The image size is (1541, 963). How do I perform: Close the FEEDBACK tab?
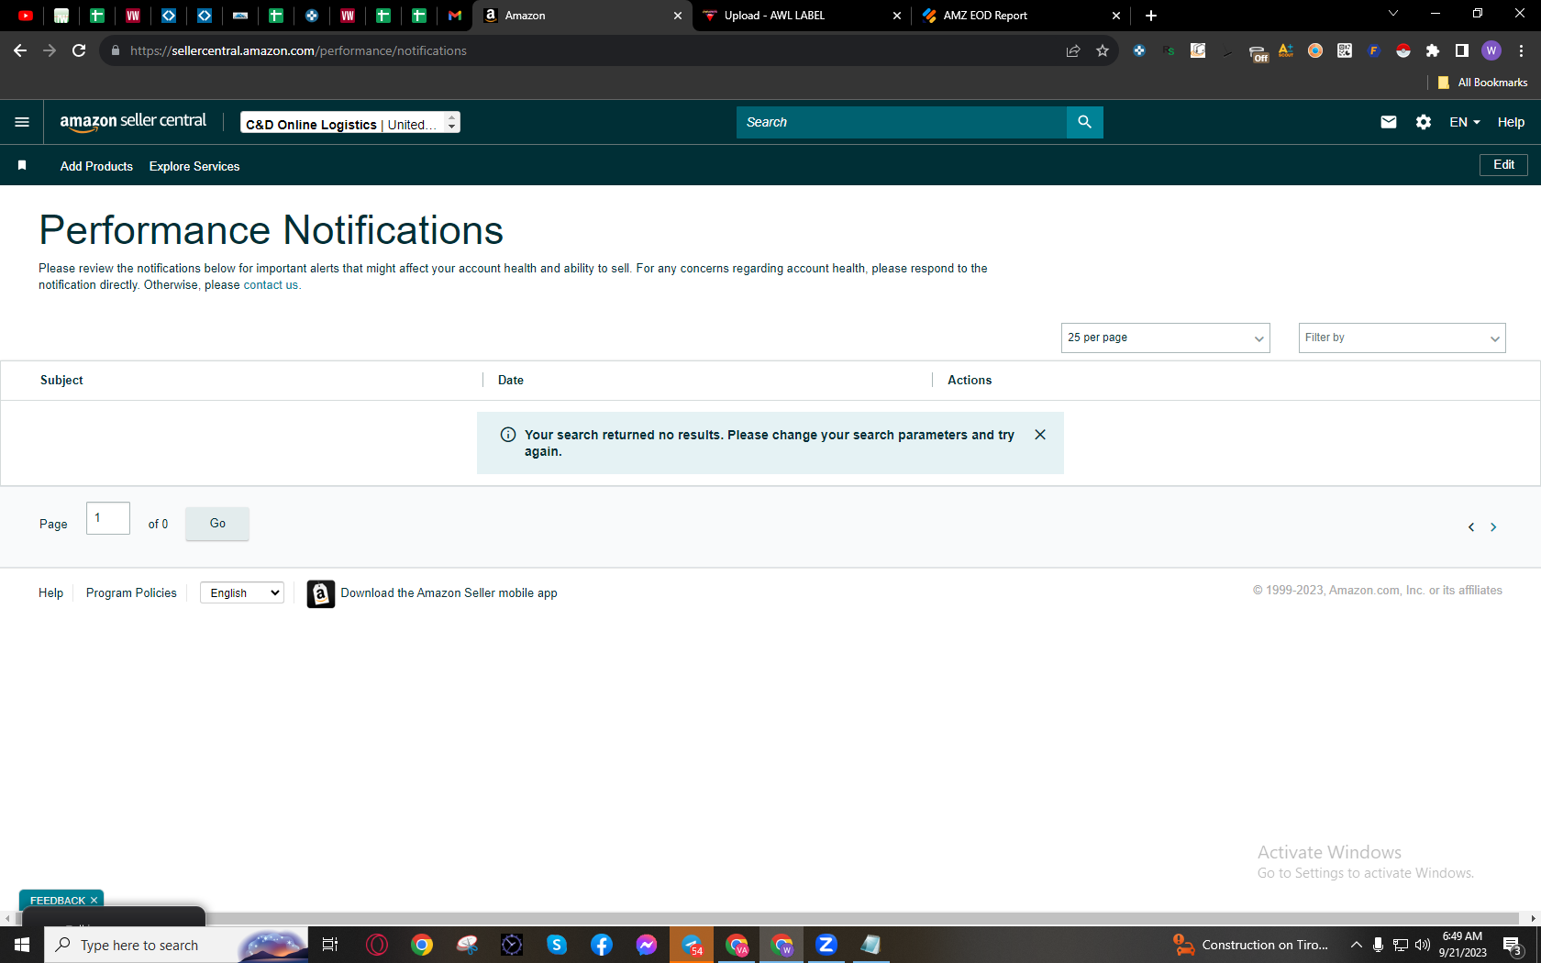(x=94, y=901)
